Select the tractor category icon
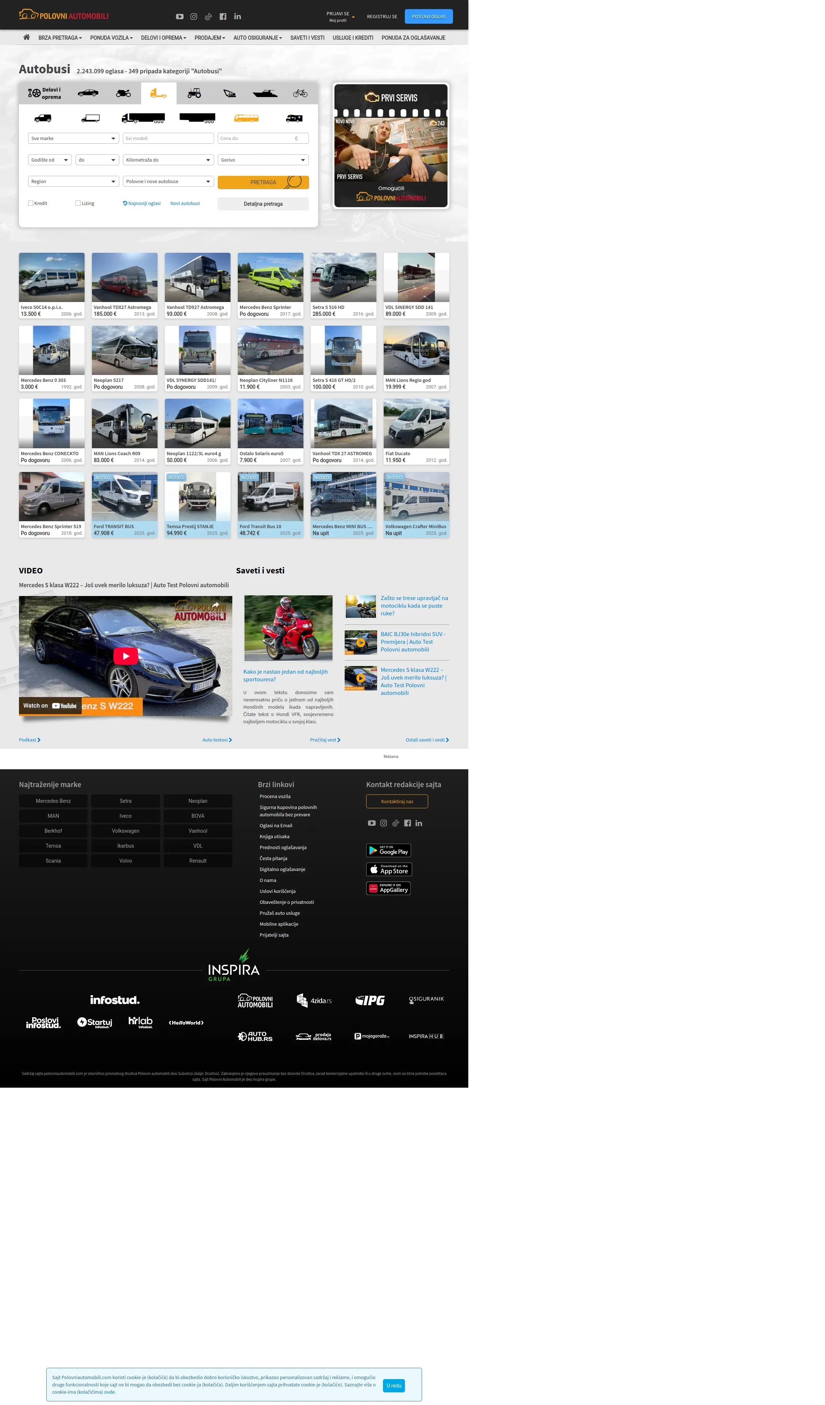Screen dimensions: 825x1405 [194, 94]
